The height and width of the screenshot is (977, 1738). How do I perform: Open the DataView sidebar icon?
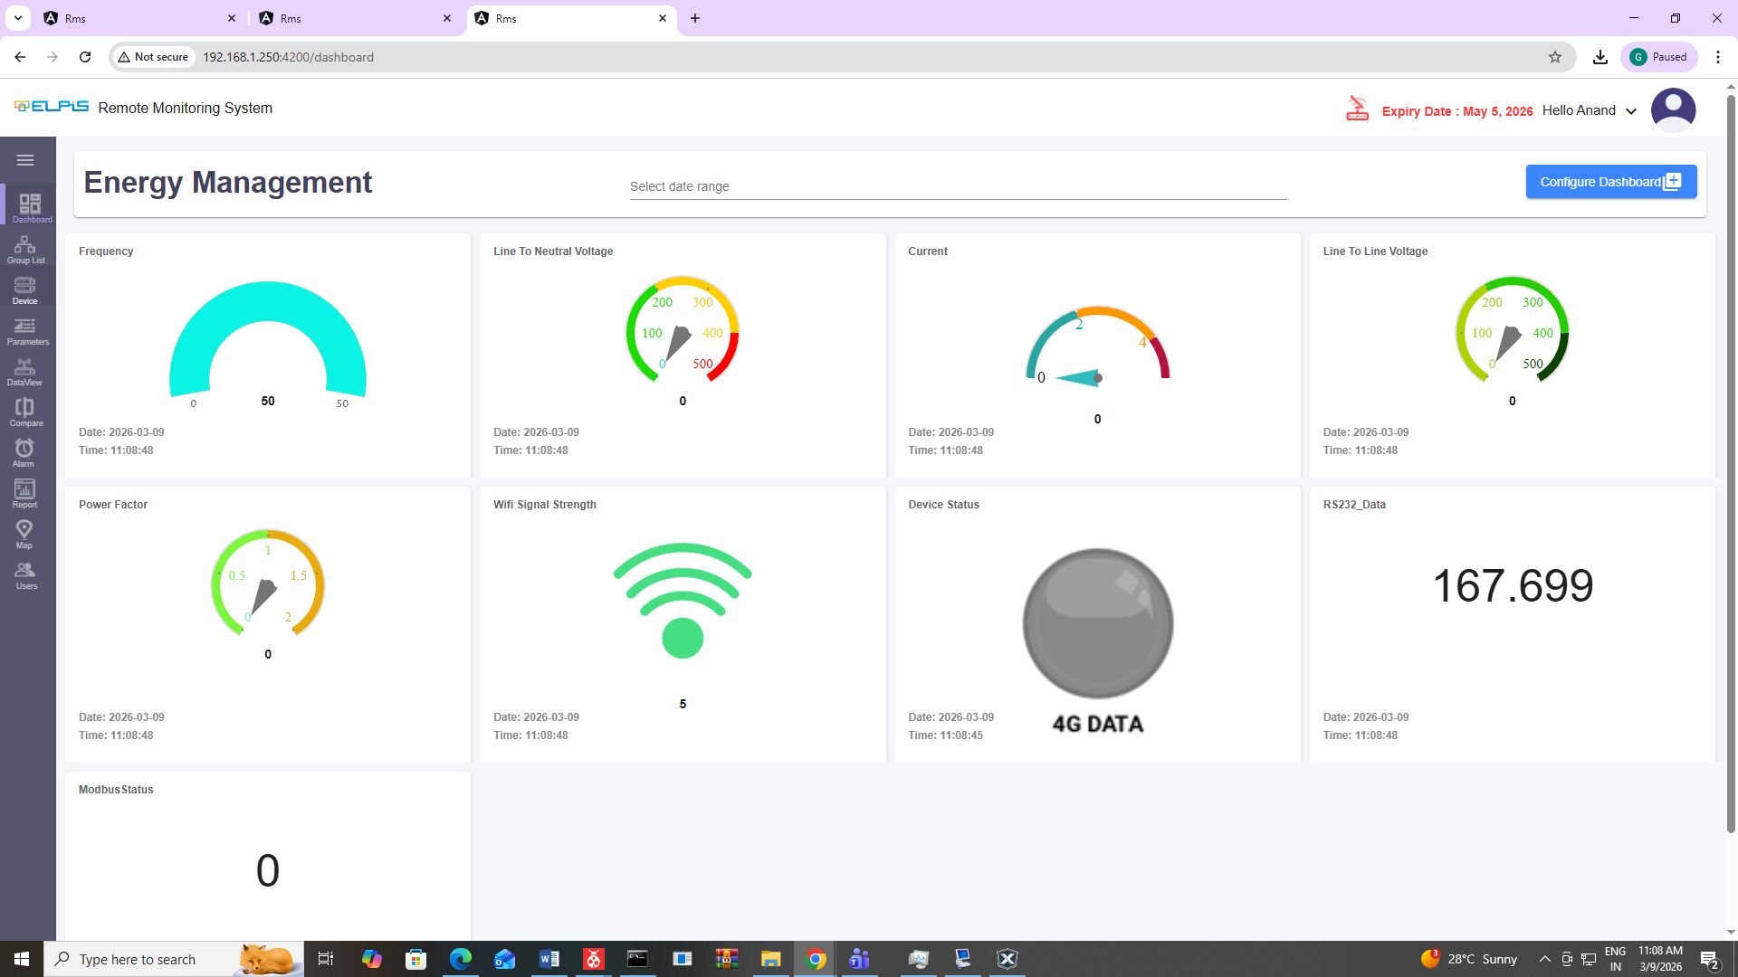click(x=25, y=372)
